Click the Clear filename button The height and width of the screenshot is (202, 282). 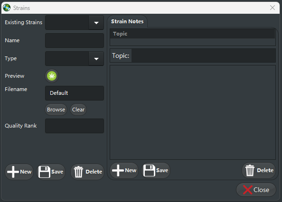pyautogui.click(x=78, y=110)
